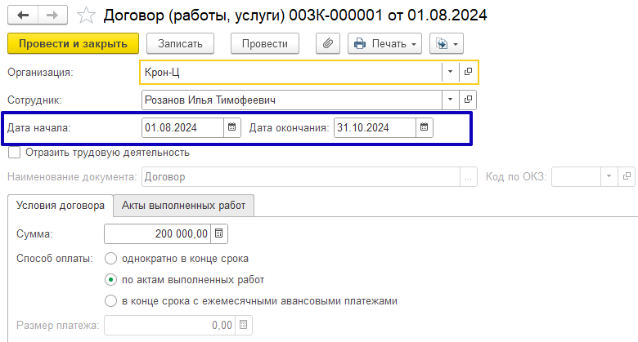Expand the Организация dropdown list
The image size is (638, 342).
[451, 72]
